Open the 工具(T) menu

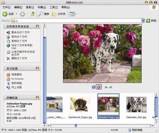pos(54,7)
